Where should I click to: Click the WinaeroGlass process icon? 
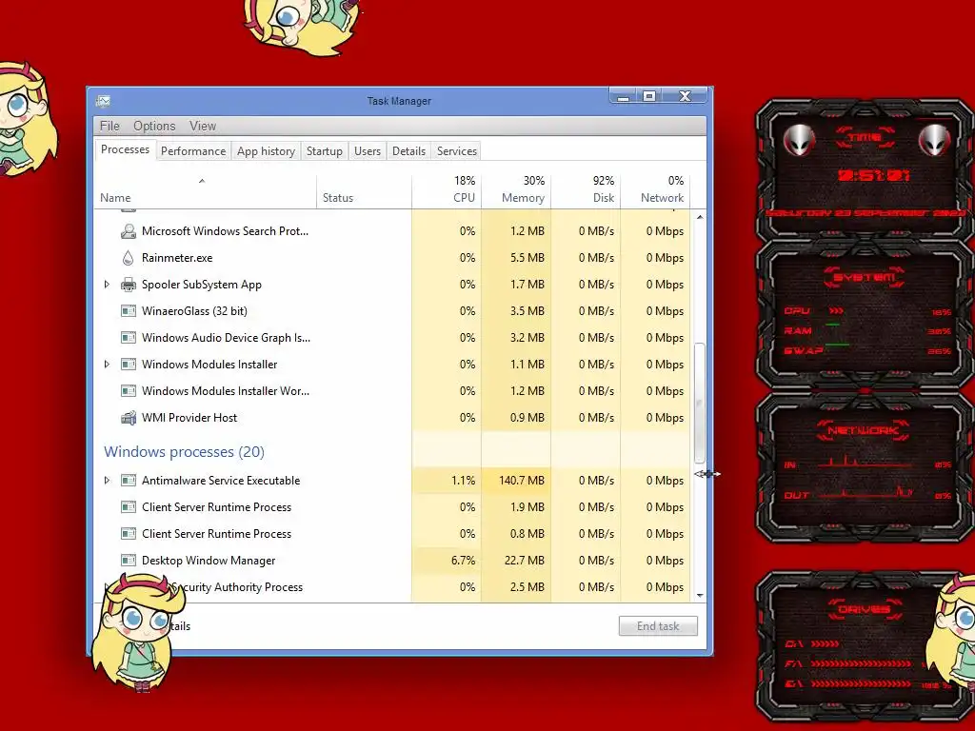[x=129, y=311]
